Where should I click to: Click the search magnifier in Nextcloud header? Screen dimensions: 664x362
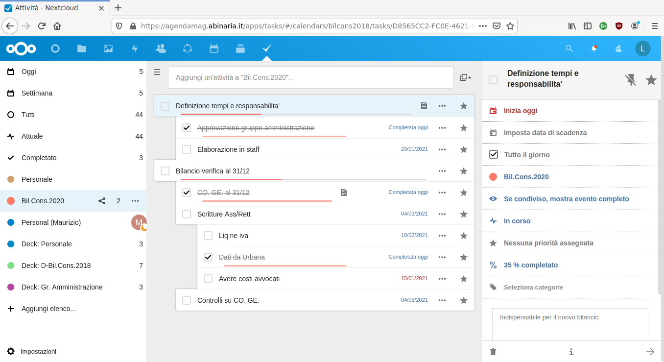tap(569, 48)
